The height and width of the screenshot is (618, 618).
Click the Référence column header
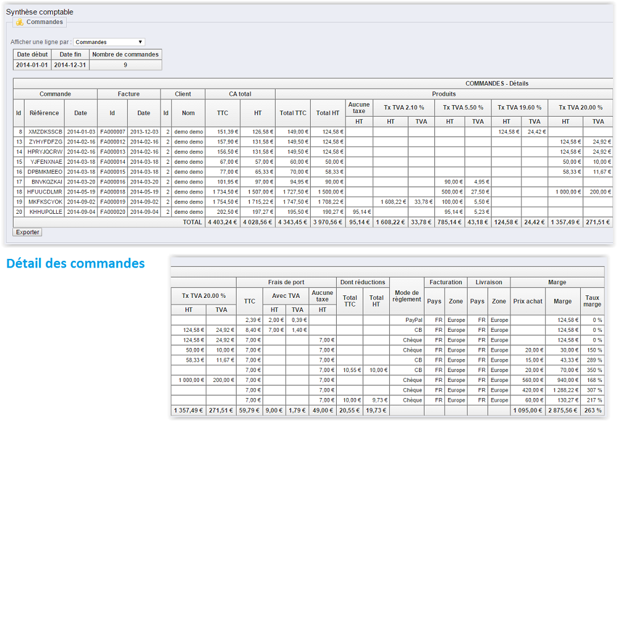[44, 113]
